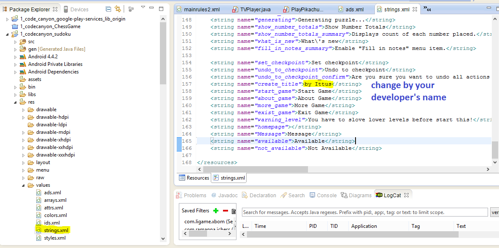The width and height of the screenshot is (499, 248).
Task: Click the 1_codecanyon_sudoku project icon
Action: [15, 34]
